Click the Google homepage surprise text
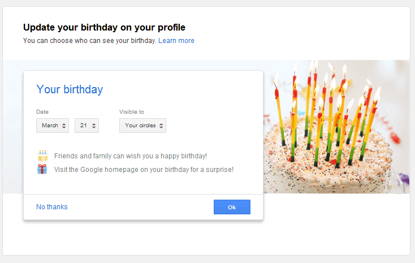415x263 pixels. (x=144, y=170)
